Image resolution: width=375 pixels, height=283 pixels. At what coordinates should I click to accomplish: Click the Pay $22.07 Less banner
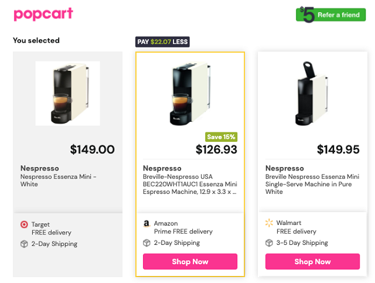pyautogui.click(x=162, y=42)
